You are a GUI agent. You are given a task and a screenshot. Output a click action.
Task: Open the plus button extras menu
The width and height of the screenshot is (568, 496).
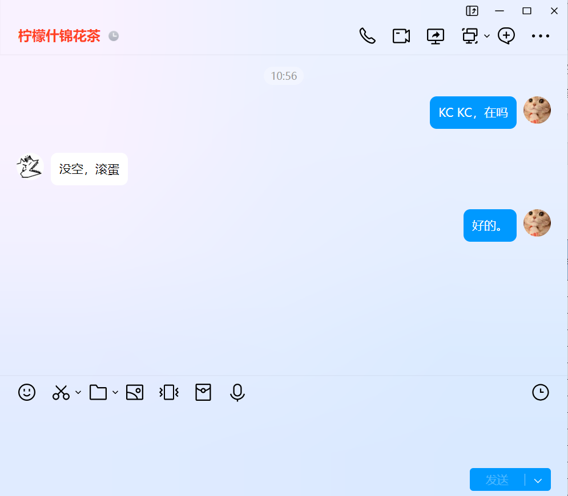(506, 35)
